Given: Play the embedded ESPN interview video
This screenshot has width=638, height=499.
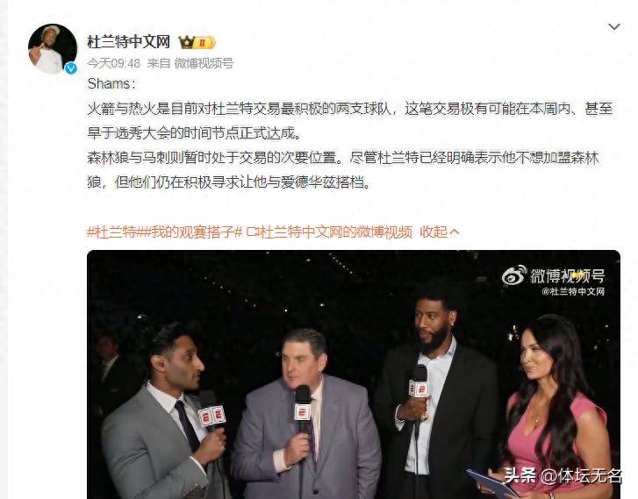Looking at the screenshot, I should pos(354,374).
